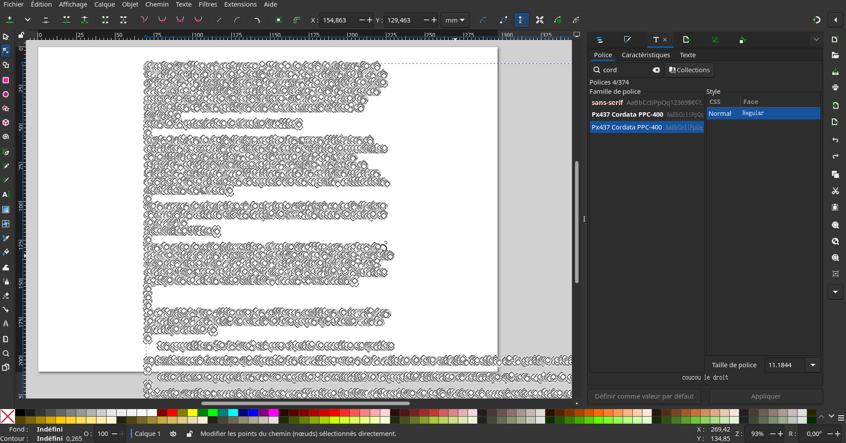This screenshot has width=846, height=443.
Task: Open the Extensions menu
Action: pyautogui.click(x=240, y=4)
